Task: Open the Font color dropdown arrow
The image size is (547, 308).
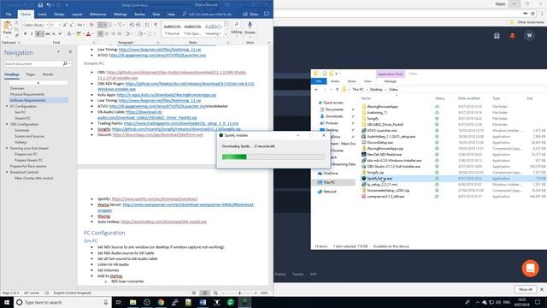Action: pyautogui.click(x=93, y=34)
